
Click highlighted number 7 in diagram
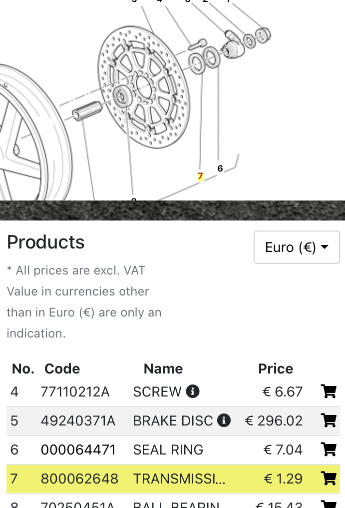[x=200, y=176]
